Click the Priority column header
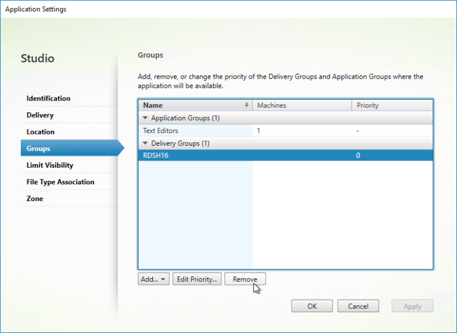Image resolution: width=457 pixels, height=333 pixels. click(392, 105)
